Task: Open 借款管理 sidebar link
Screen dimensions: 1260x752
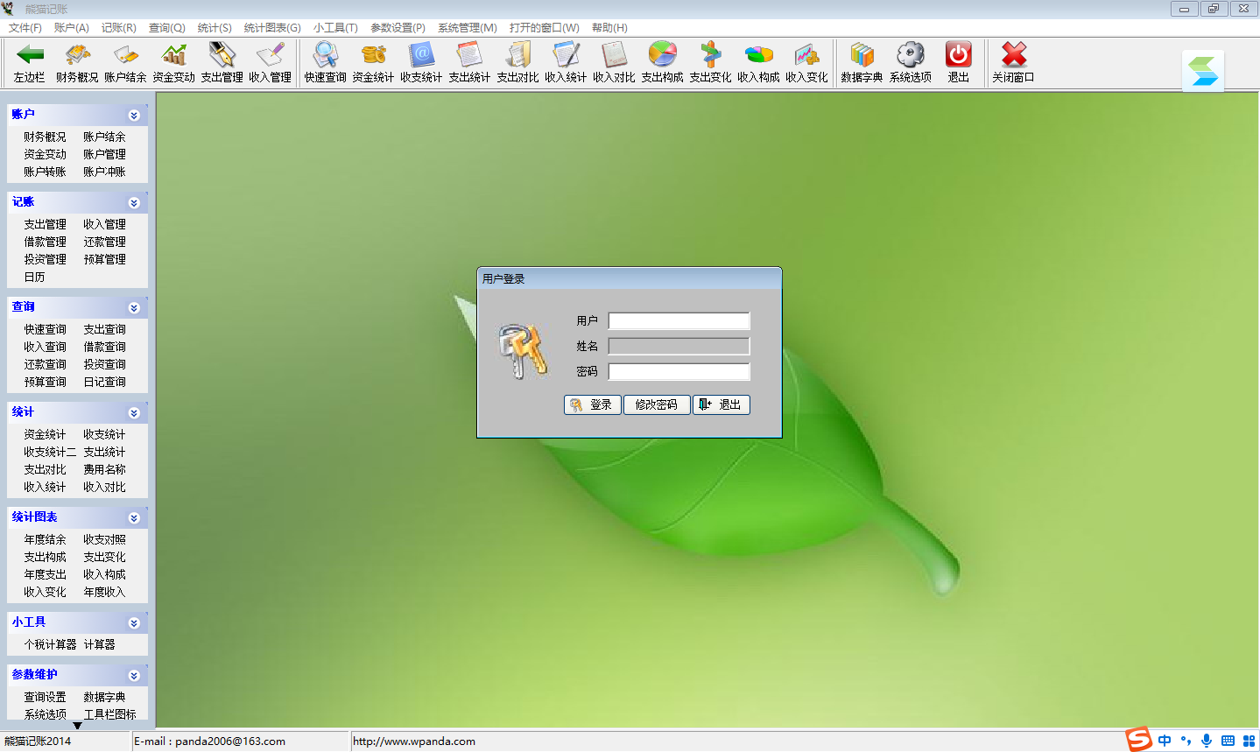Action: point(45,242)
